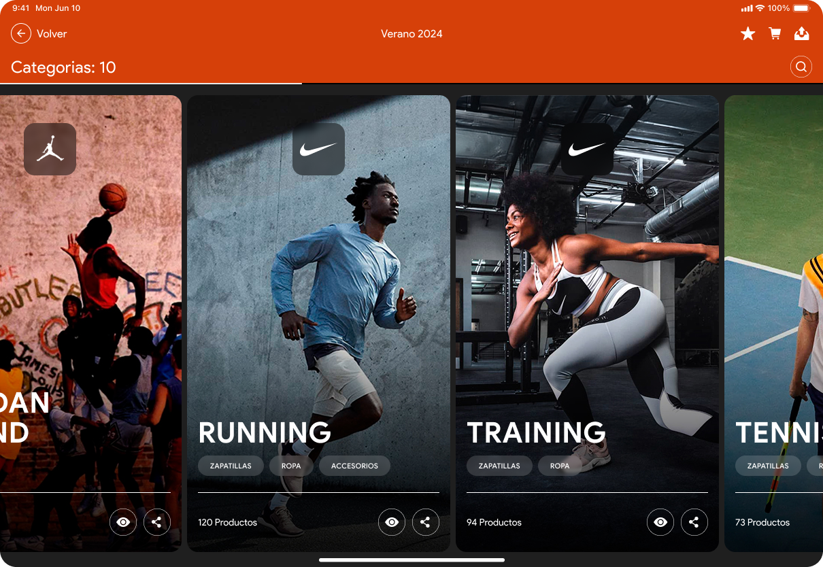Tap the home indicator bar at bottom
This screenshot has width=823, height=567.
[x=411, y=560]
